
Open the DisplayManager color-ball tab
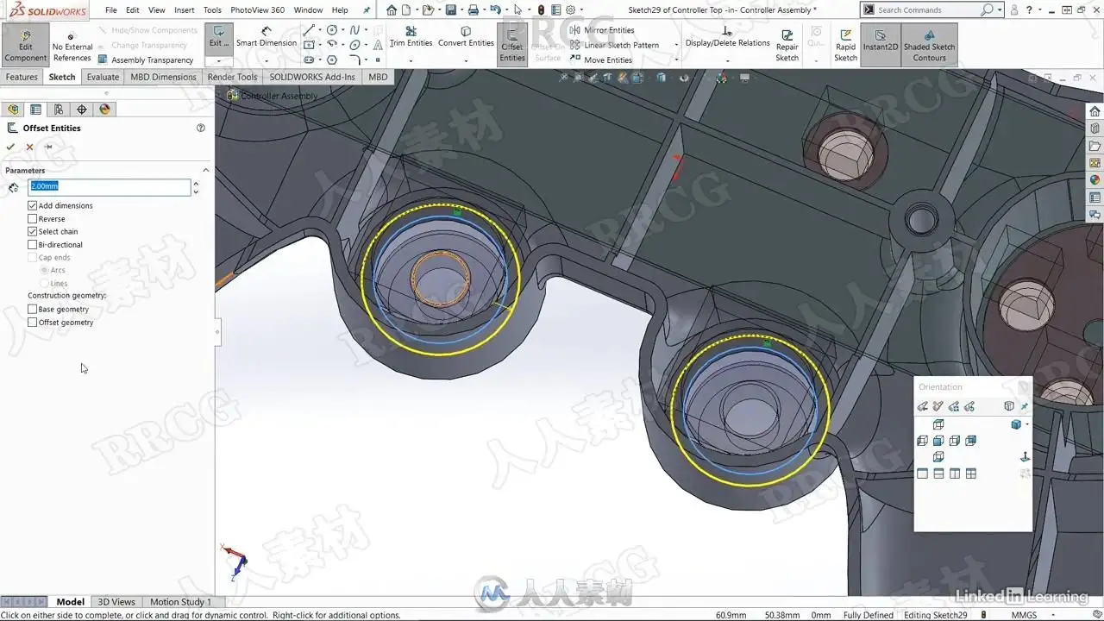[x=105, y=110]
